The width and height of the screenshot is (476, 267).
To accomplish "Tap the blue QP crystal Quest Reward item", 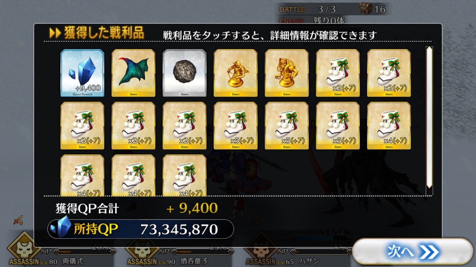I will coord(82,73).
